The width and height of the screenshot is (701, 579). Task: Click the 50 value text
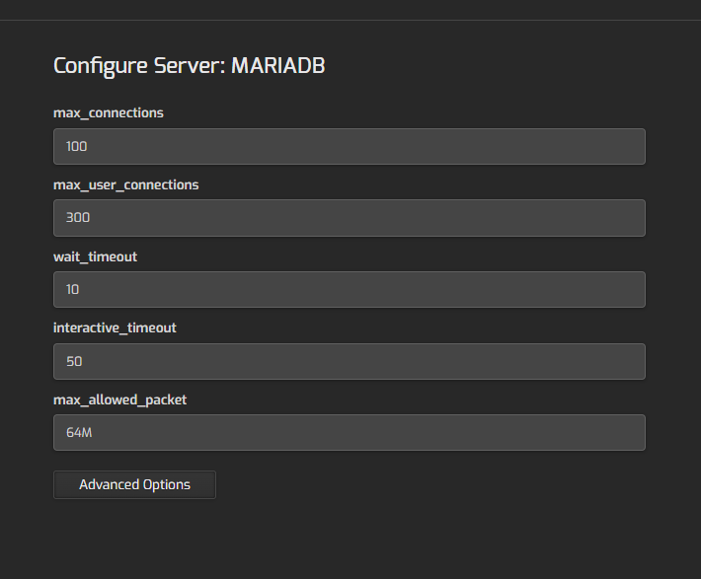click(x=74, y=361)
